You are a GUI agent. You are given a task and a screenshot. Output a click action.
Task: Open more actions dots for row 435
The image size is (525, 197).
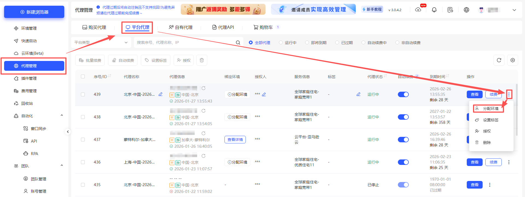(490, 185)
